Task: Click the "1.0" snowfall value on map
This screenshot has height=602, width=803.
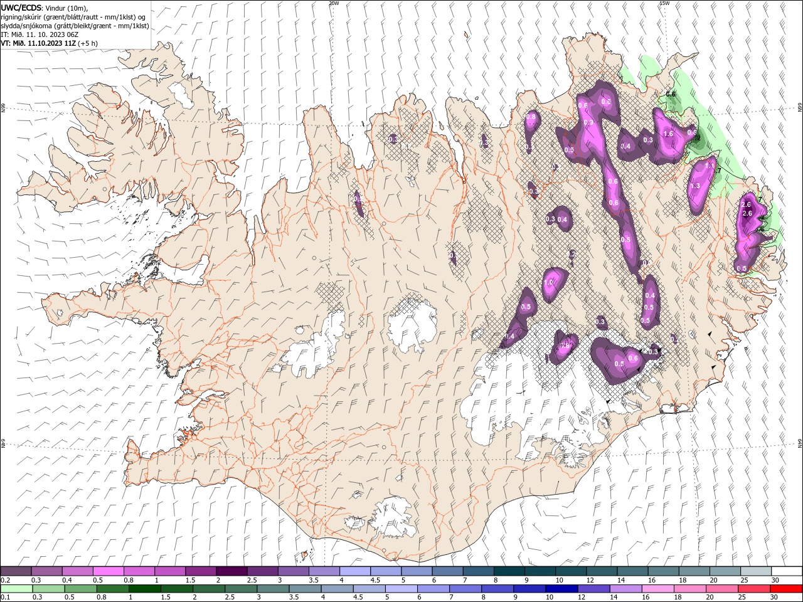Action: 549,283
